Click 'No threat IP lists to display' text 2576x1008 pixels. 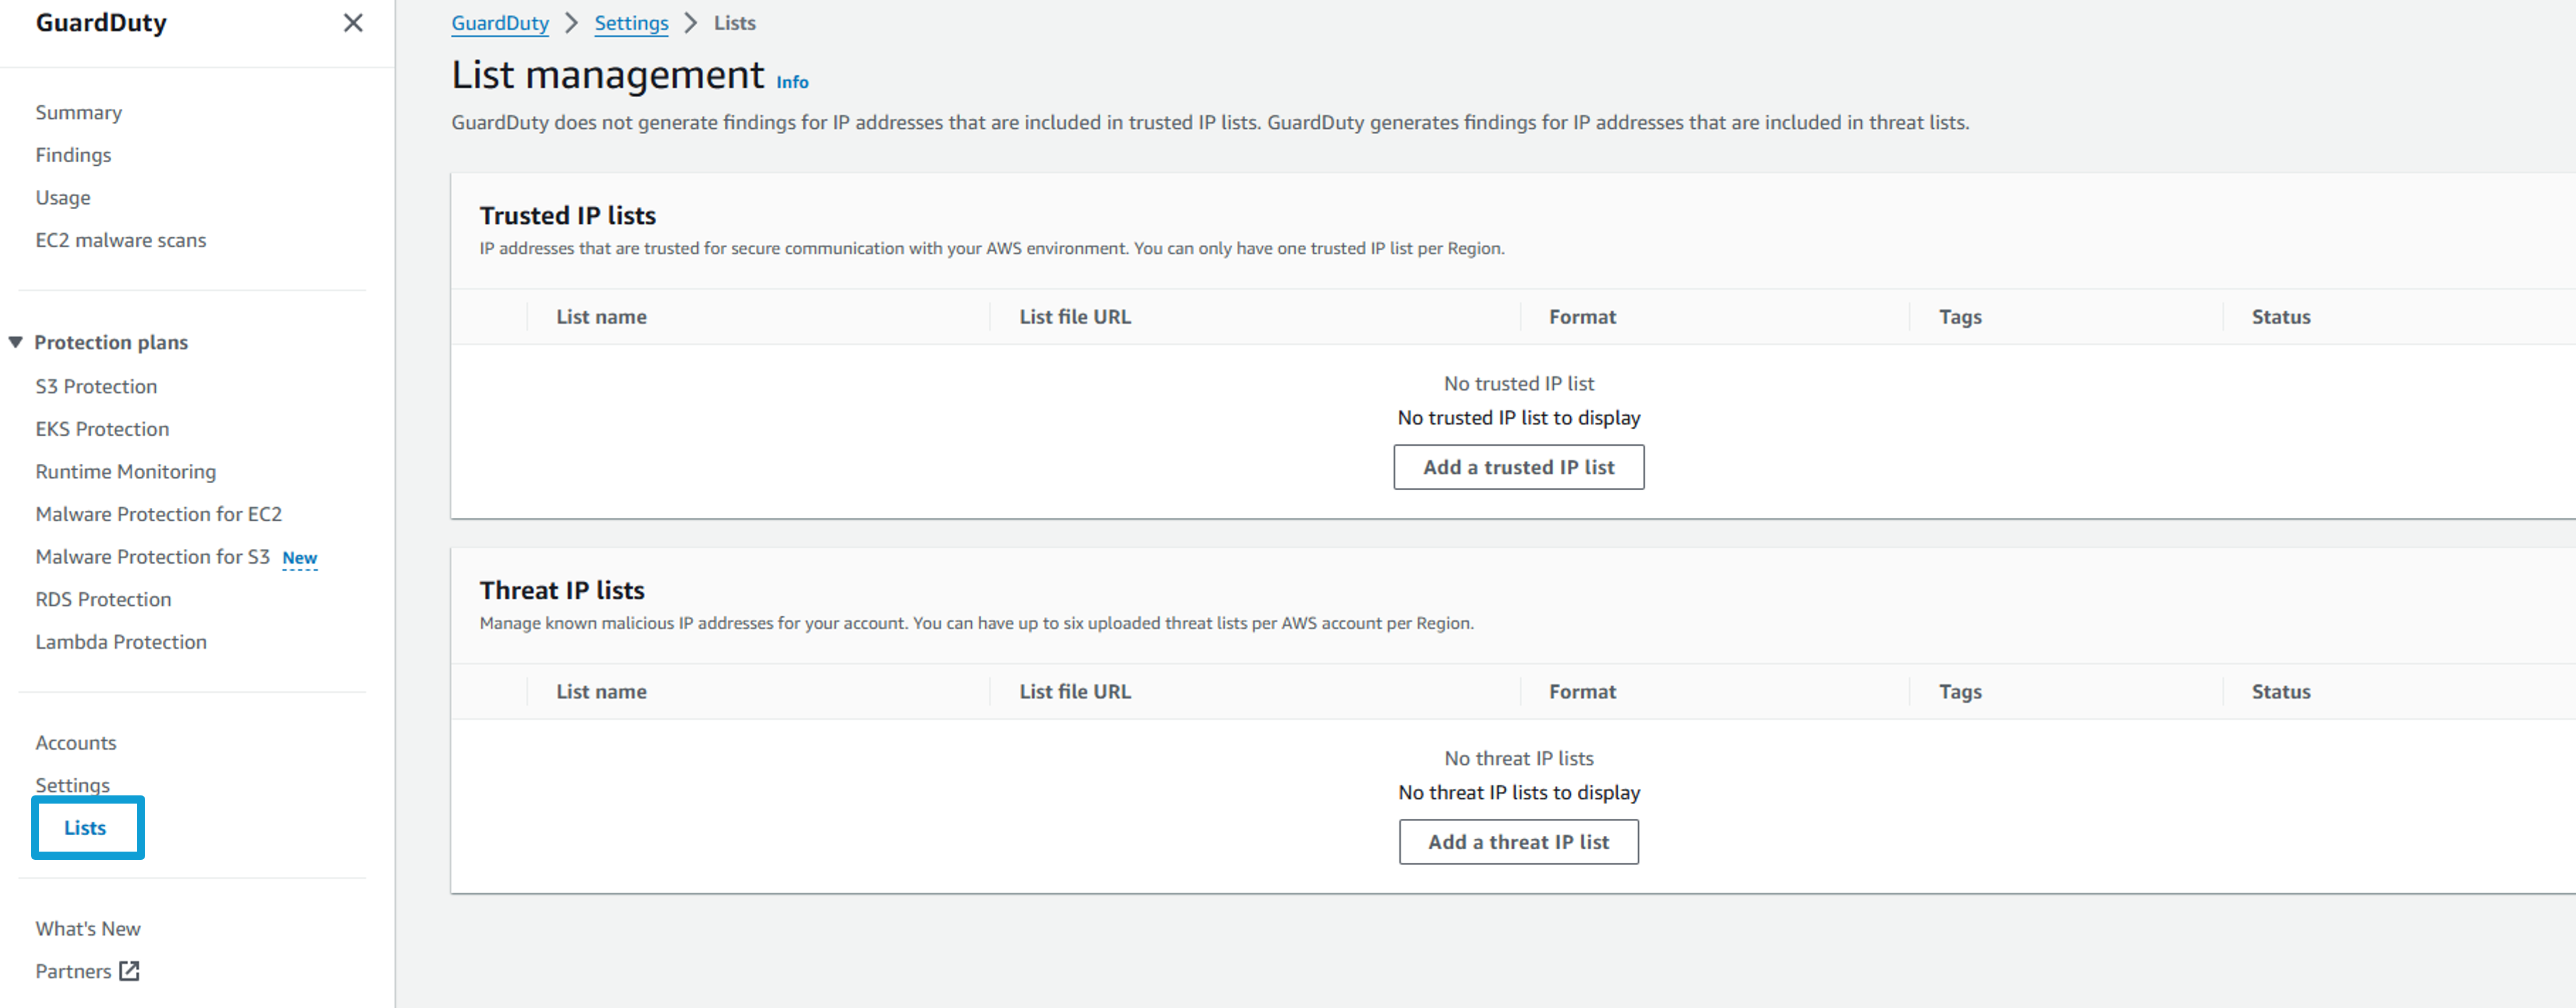pyautogui.click(x=1518, y=793)
